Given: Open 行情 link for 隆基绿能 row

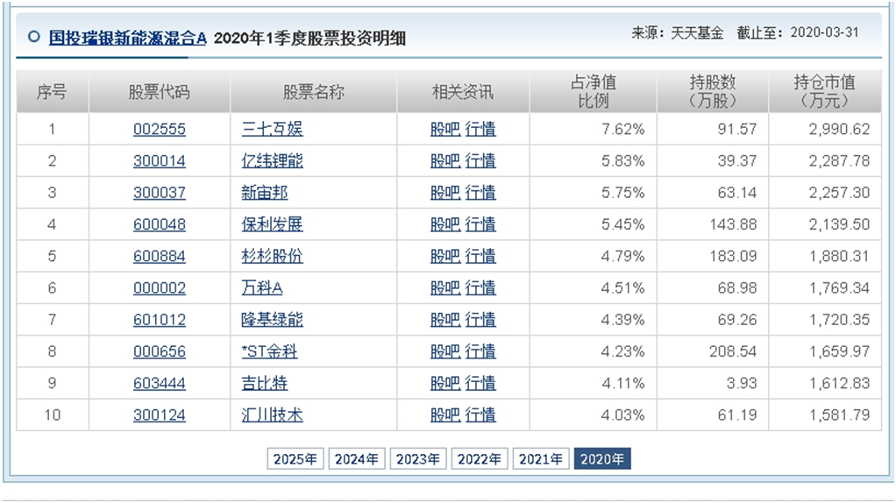Looking at the screenshot, I should pos(480,319).
